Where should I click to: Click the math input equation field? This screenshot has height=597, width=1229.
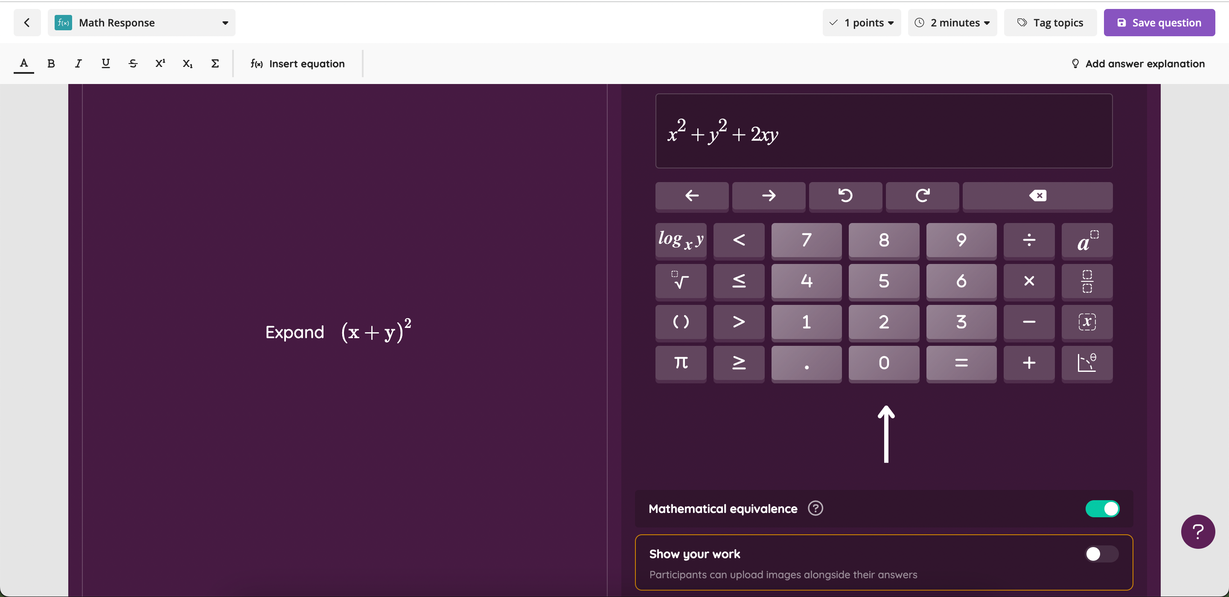point(883,131)
